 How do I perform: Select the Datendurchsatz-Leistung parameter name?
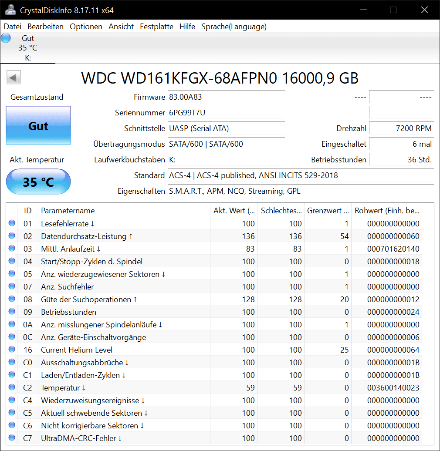tap(87, 236)
